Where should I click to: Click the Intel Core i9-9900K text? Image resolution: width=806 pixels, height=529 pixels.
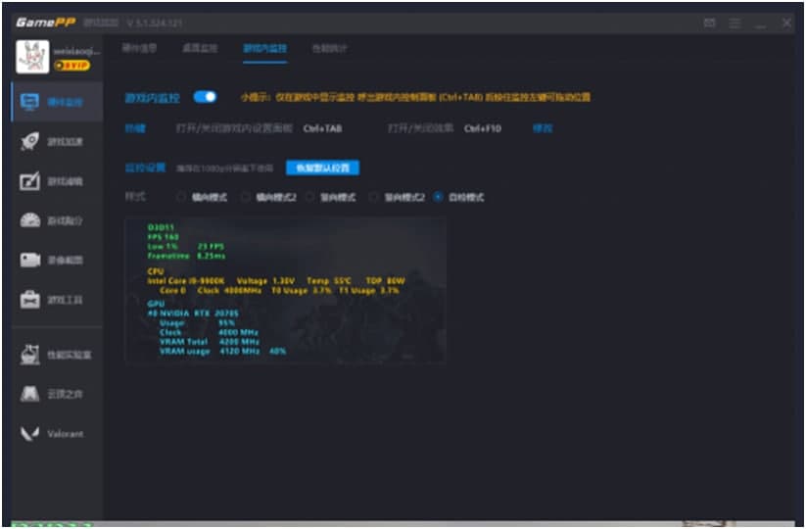pos(187,281)
